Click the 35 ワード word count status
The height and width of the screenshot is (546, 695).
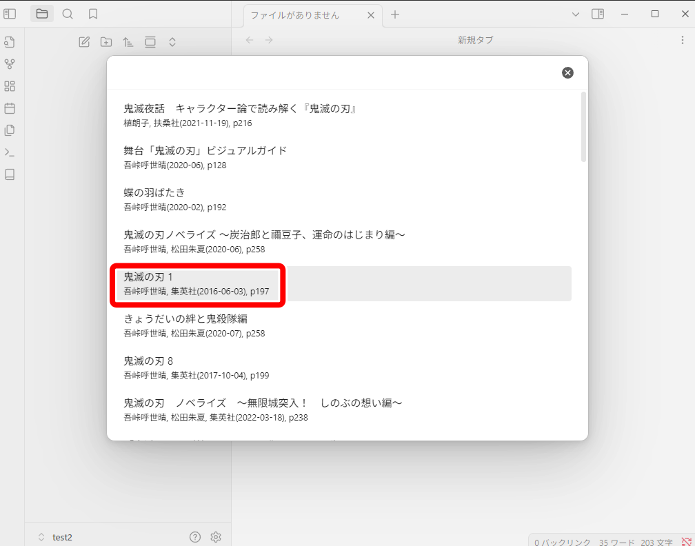tap(617, 542)
